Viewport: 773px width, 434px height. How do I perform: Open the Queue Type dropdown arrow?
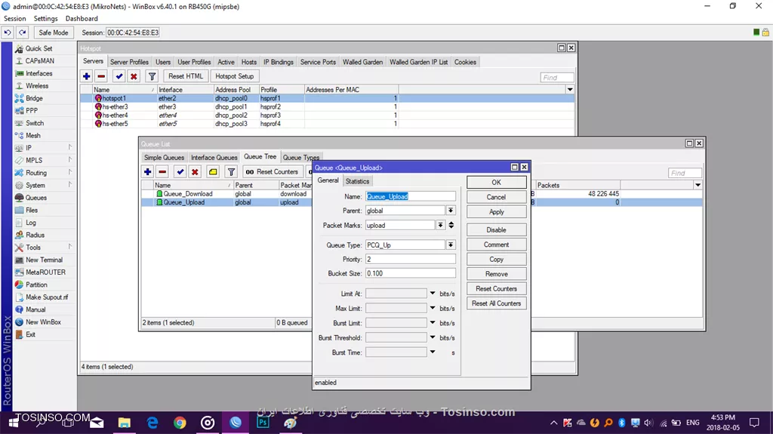tap(451, 245)
